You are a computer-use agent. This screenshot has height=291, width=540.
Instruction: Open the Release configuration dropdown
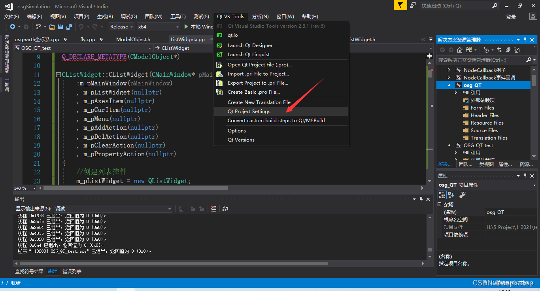(121, 26)
